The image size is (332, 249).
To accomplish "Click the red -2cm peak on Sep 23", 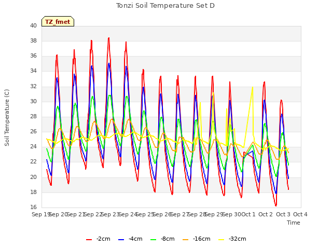I will (x=109, y=38).
